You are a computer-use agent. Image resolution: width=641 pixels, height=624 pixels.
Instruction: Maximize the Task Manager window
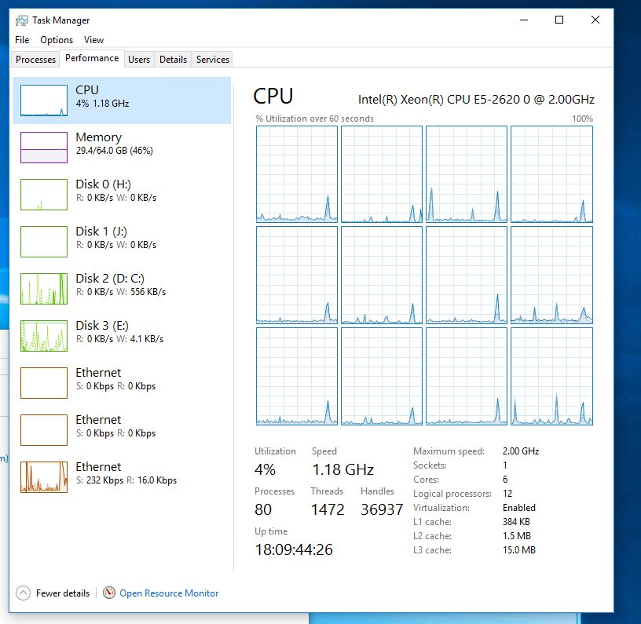pyautogui.click(x=559, y=20)
